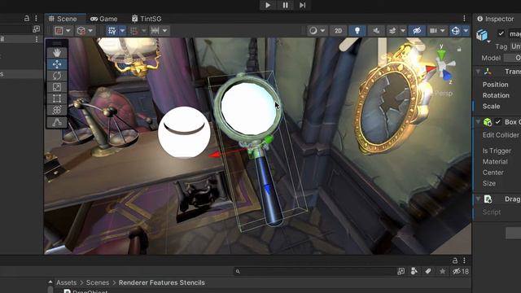This screenshot has width=521, height=293.
Task: Click the orientation gizmo red X axis cone
Action: pyautogui.click(x=431, y=68)
